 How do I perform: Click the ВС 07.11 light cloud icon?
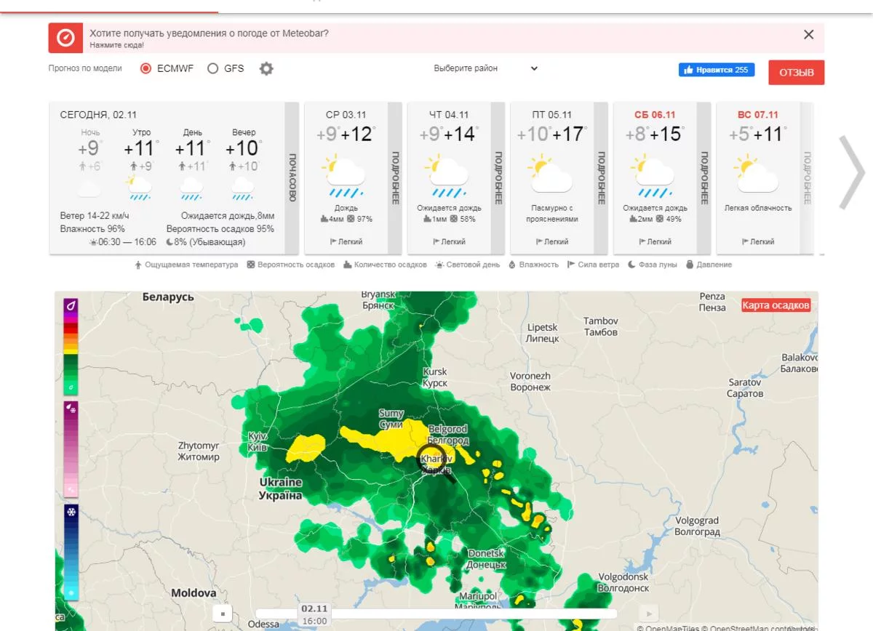pos(757,173)
